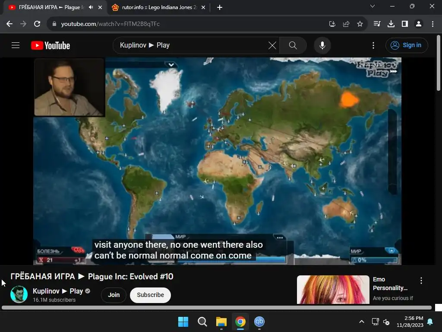Reload the YouTube page
Image resolution: width=442 pixels, height=332 pixels.
[x=37, y=24]
